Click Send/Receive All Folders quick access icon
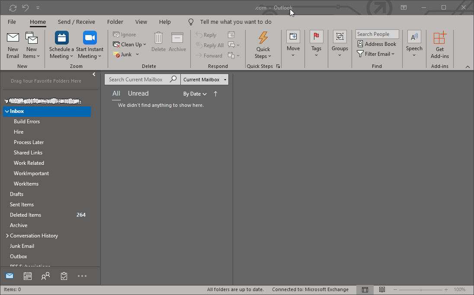The height and width of the screenshot is (295, 474). click(13, 8)
